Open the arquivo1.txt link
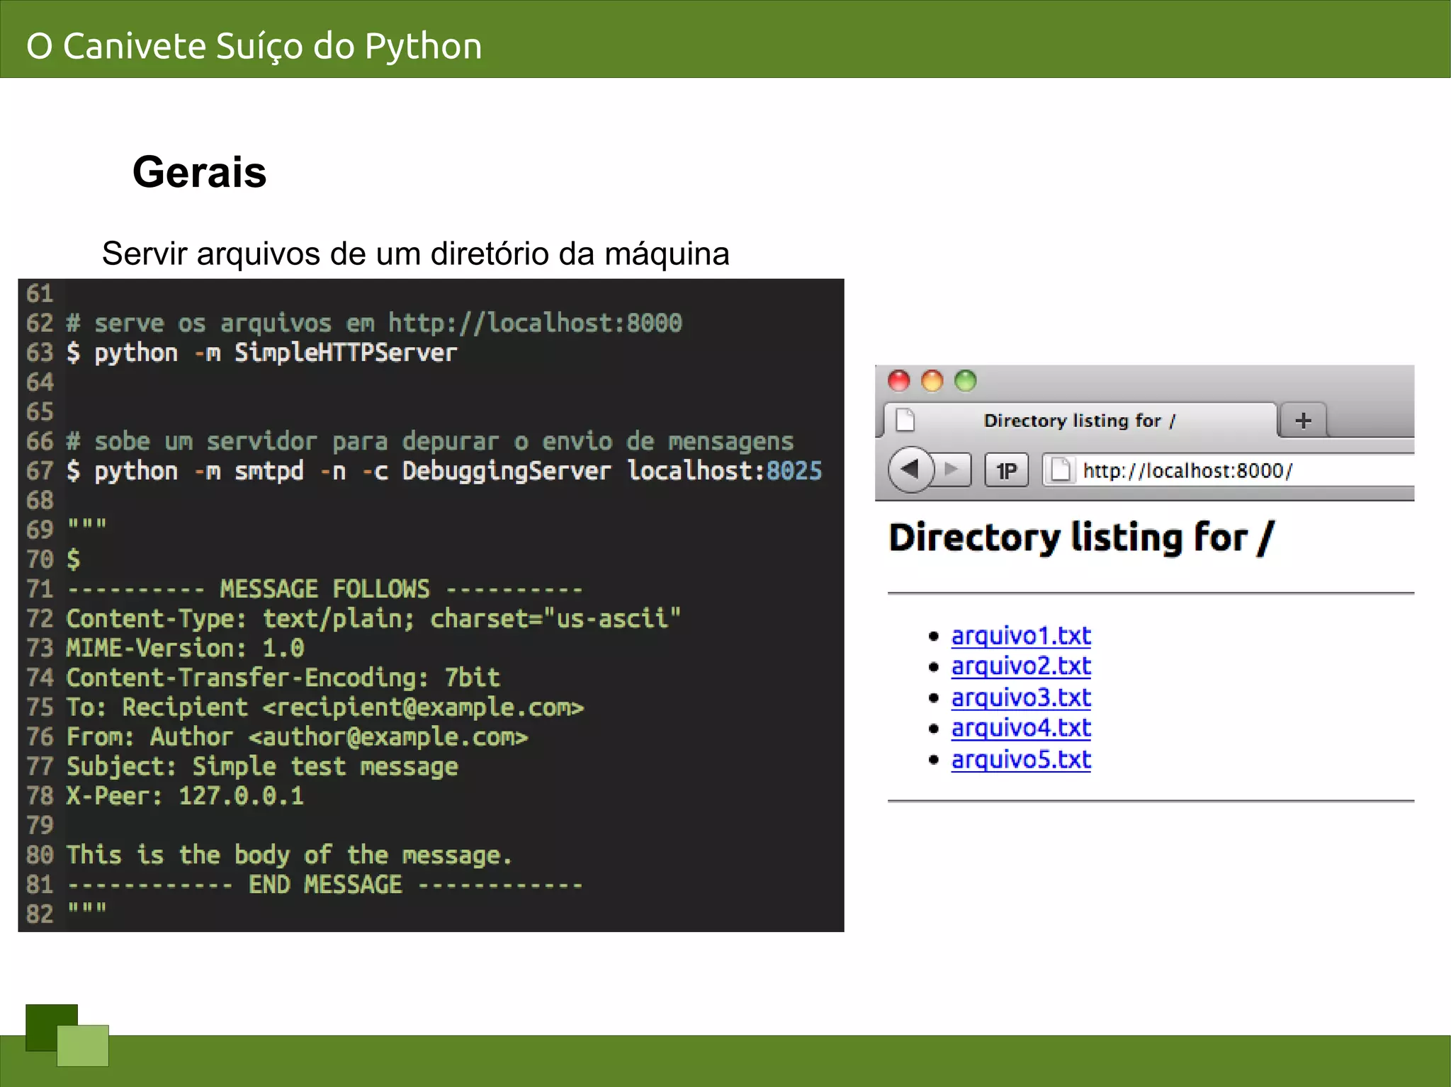The image size is (1451, 1087). [x=1021, y=636]
